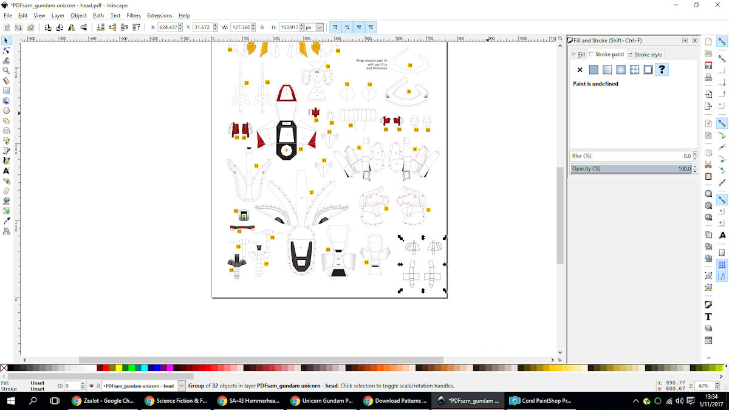This screenshot has width=729, height=410.
Task: Click Raise selection to top icon
Action: click(135, 27)
